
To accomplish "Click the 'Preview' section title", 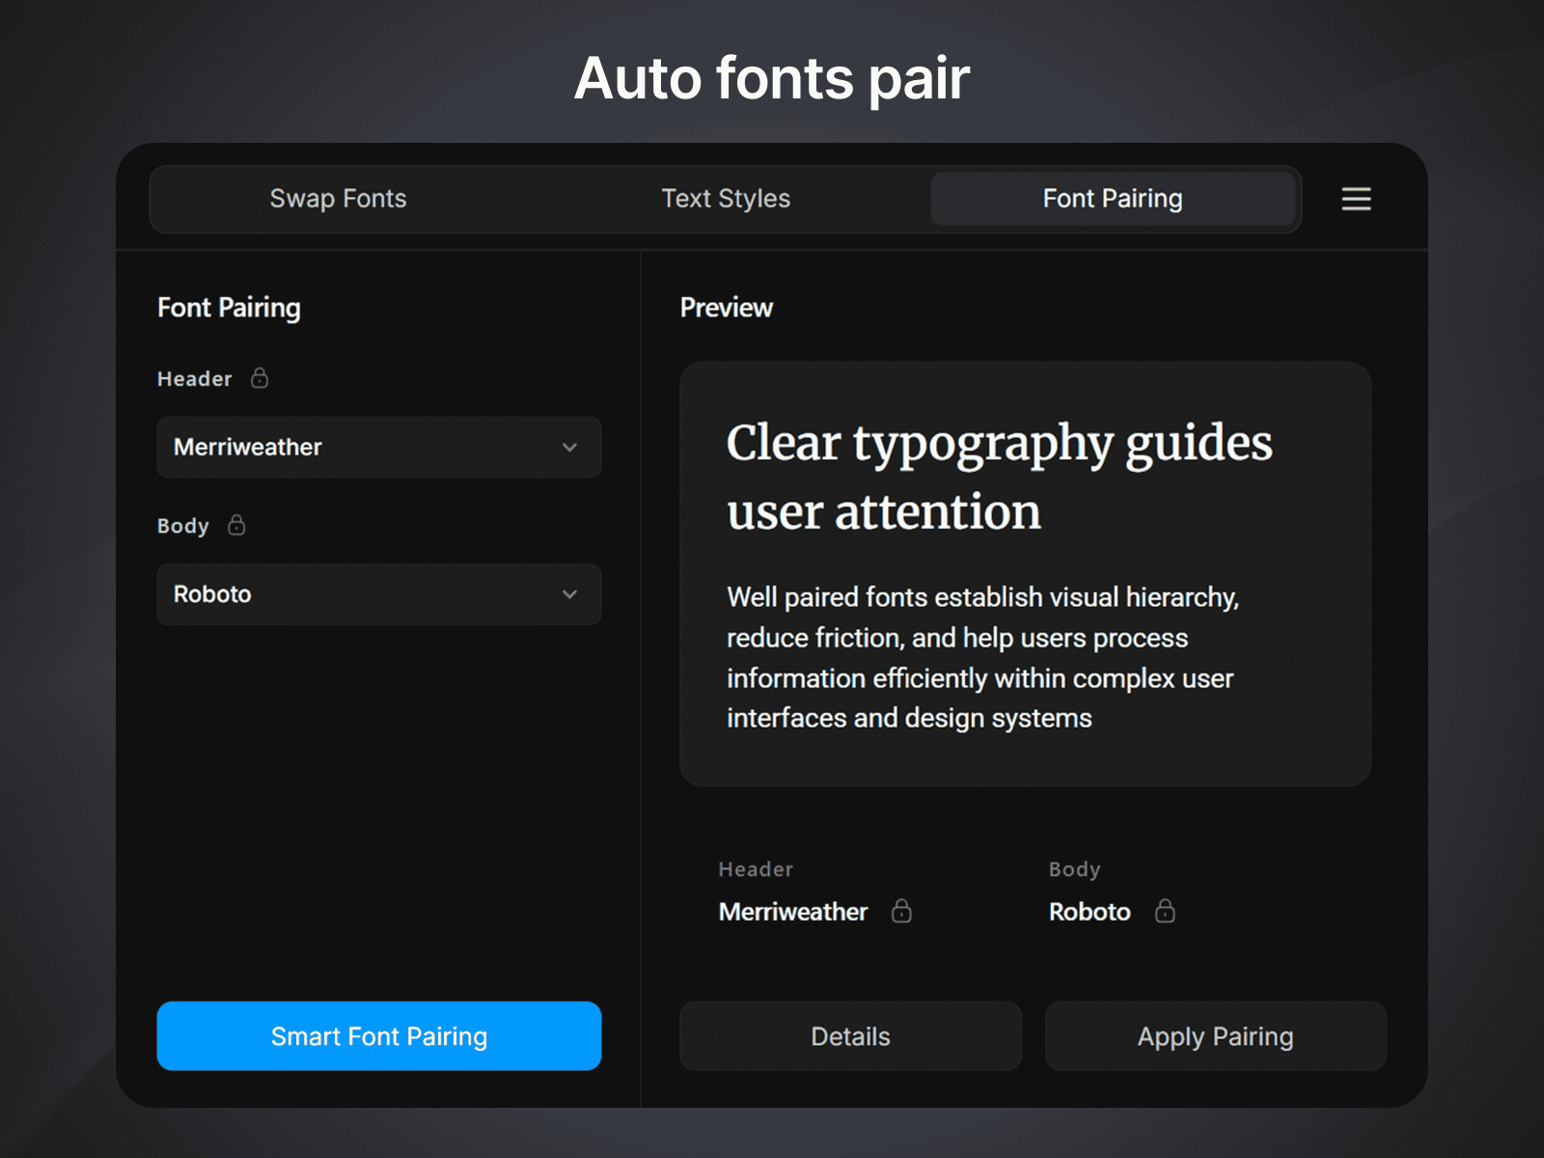I will point(726,308).
